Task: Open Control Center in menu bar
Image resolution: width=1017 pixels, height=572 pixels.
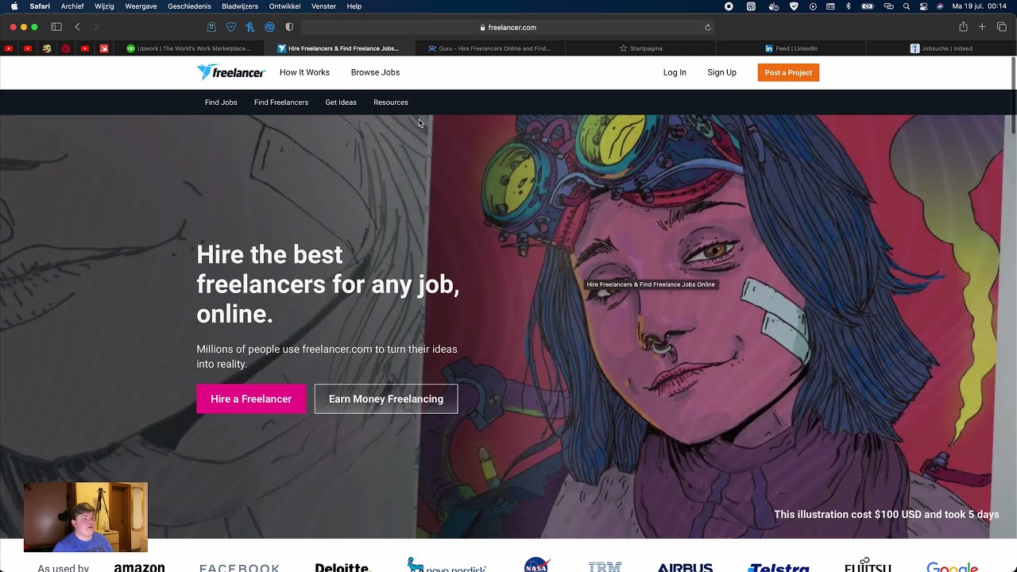Action: [923, 6]
